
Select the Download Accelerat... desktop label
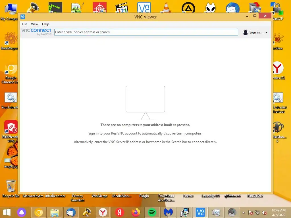coord(166,198)
